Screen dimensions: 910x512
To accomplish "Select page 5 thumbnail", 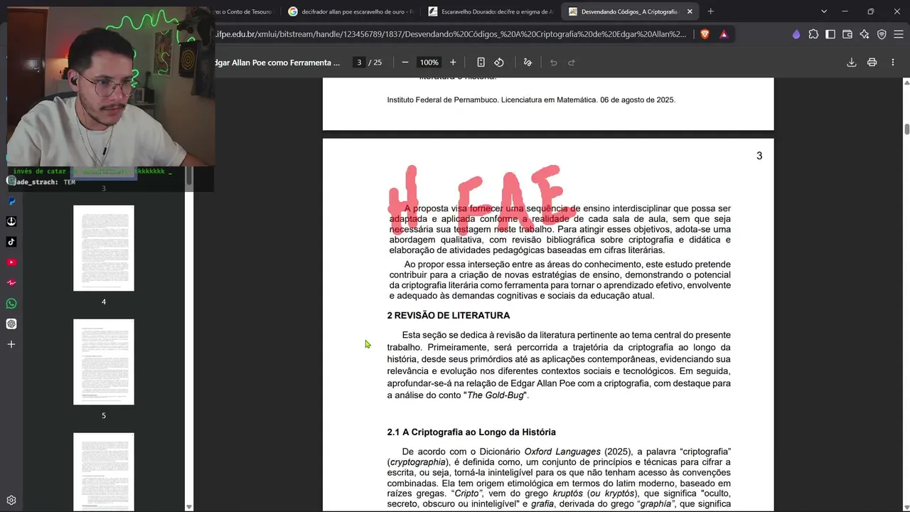I will click(104, 362).
